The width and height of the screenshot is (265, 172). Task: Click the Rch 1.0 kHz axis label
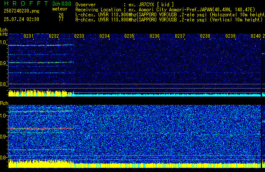[x=3, y=116]
